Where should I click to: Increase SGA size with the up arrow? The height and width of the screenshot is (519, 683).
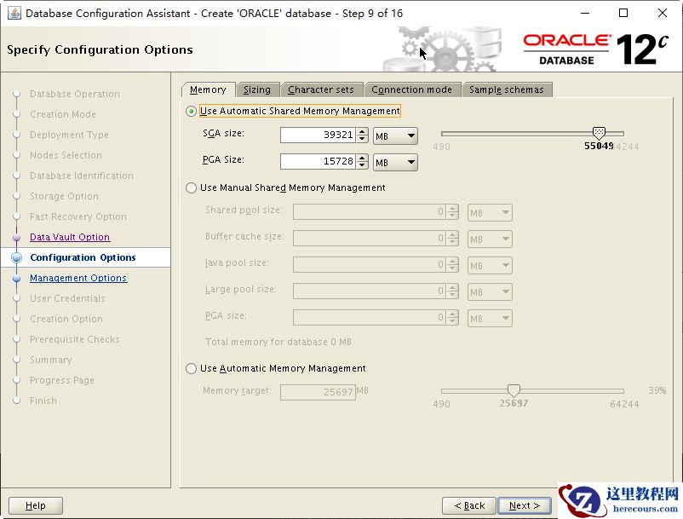click(x=363, y=131)
